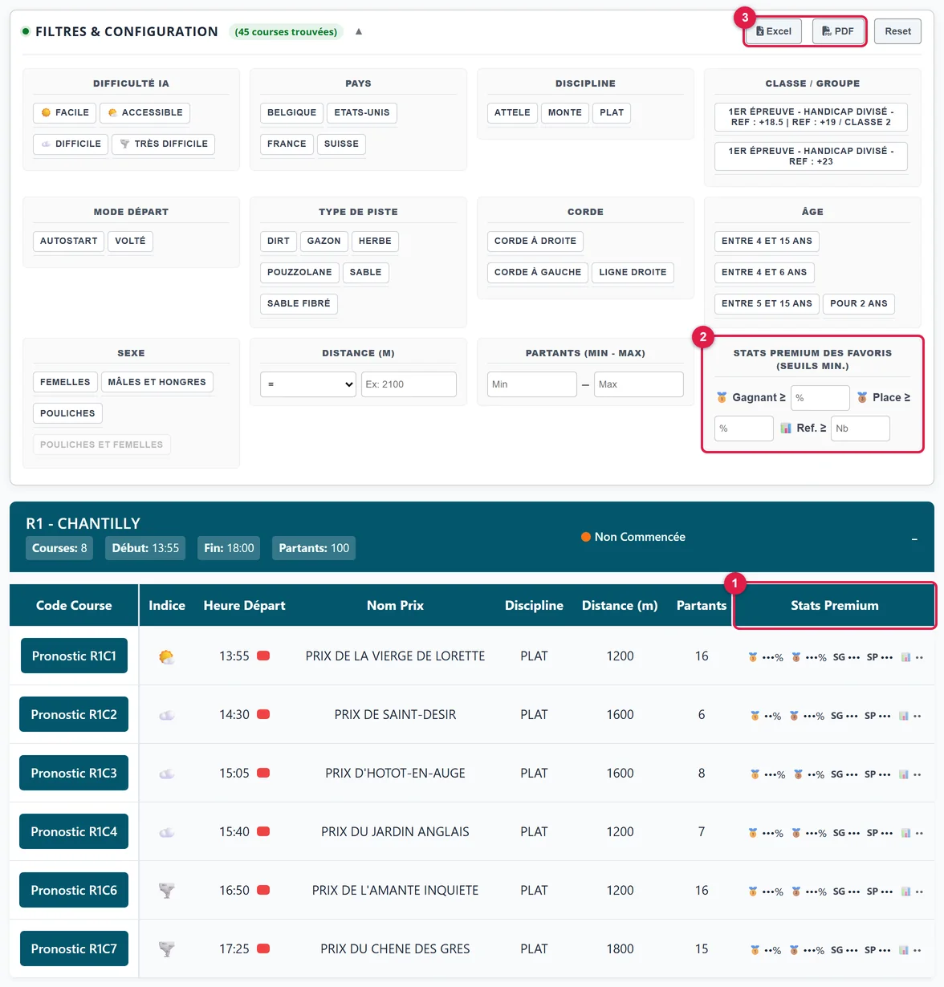Click the race name PRIX DE LA VIERGE DE LORETTE

point(395,656)
